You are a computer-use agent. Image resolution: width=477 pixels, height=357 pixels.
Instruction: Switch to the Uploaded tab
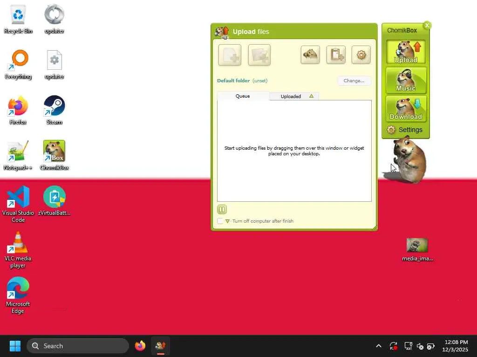pyautogui.click(x=291, y=96)
